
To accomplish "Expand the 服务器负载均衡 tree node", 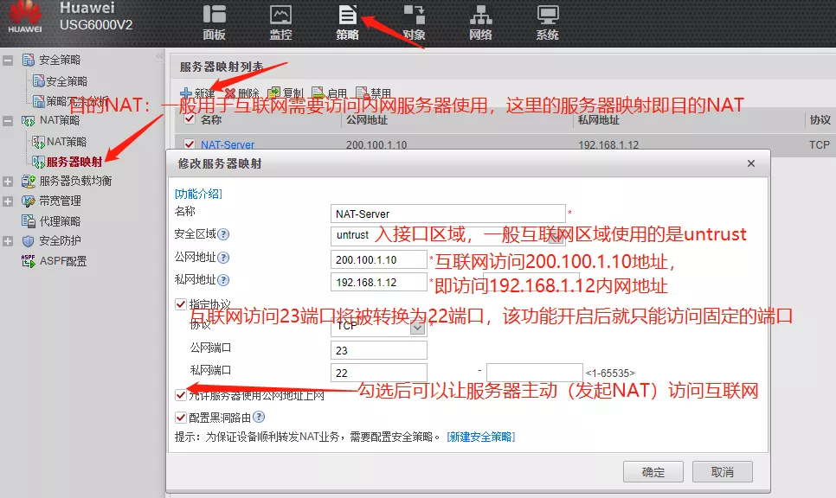I will [x=8, y=182].
